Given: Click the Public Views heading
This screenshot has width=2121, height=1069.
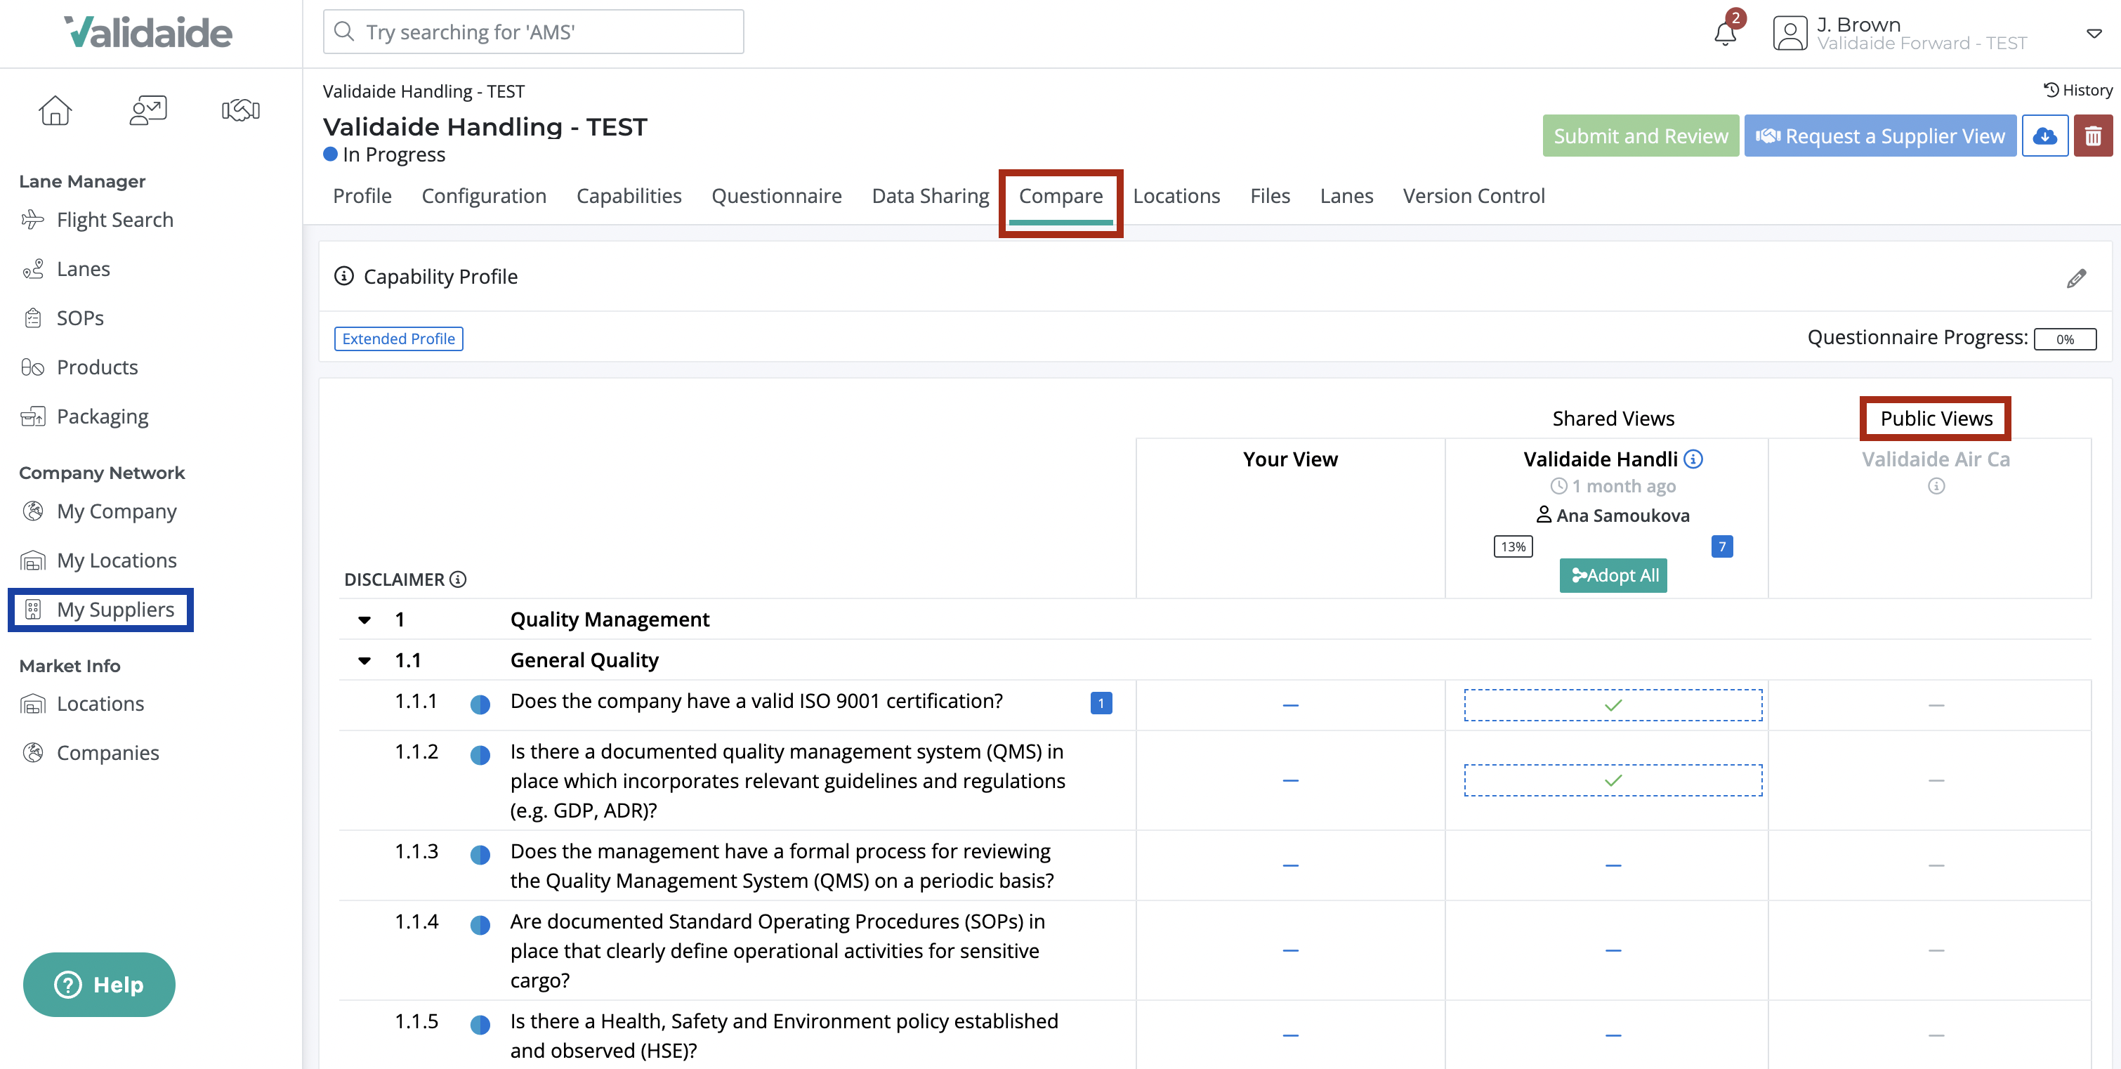Looking at the screenshot, I should click(1936, 419).
